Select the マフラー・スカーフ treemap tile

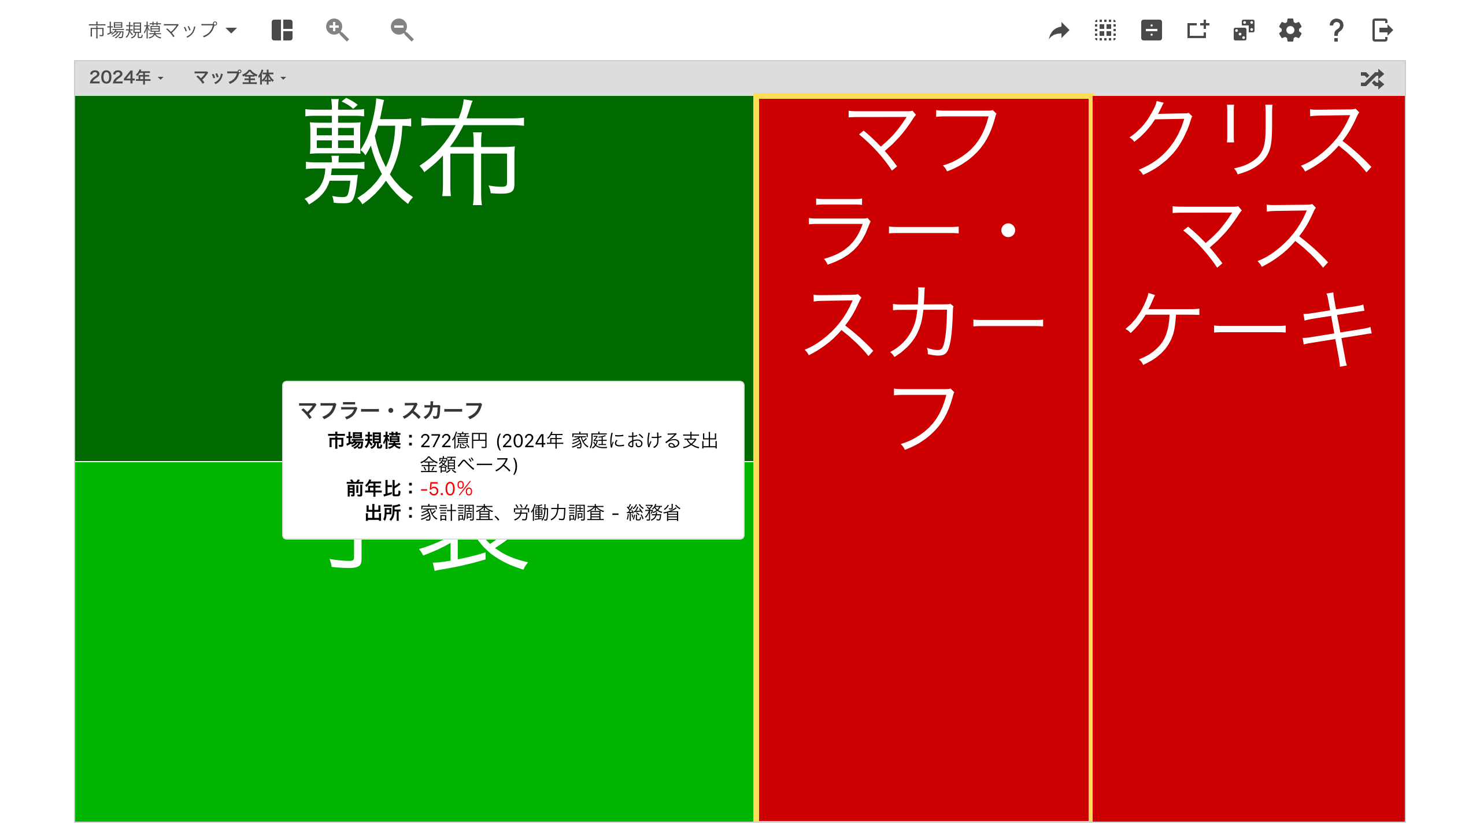[x=923, y=459]
